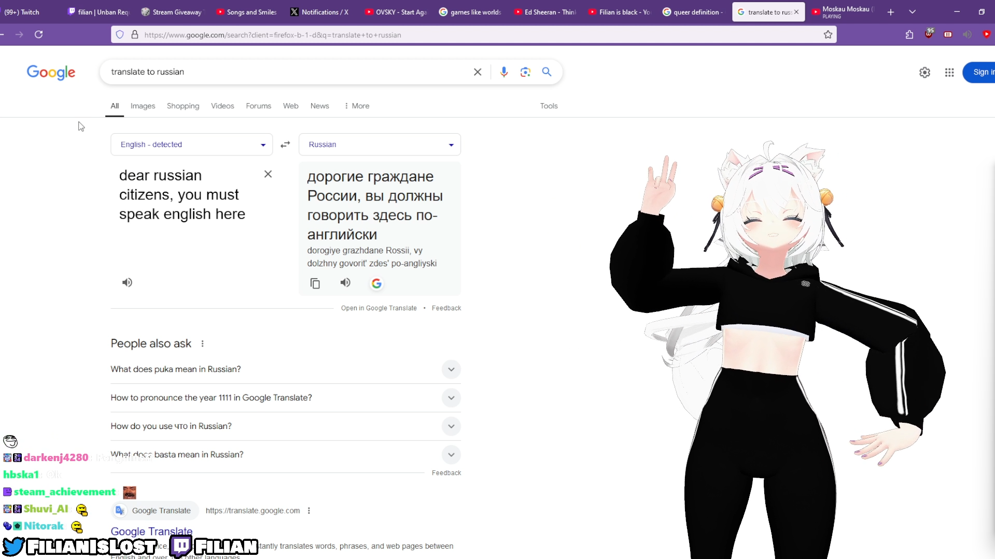Switch to Shopping results
995x559 pixels.
(x=183, y=106)
